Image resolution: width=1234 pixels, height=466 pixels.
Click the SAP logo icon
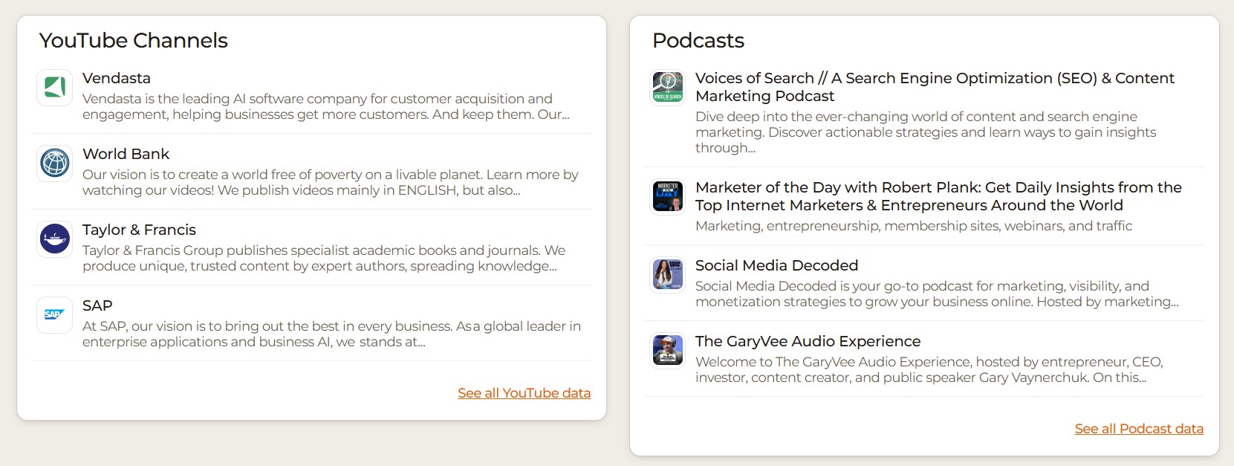54,315
